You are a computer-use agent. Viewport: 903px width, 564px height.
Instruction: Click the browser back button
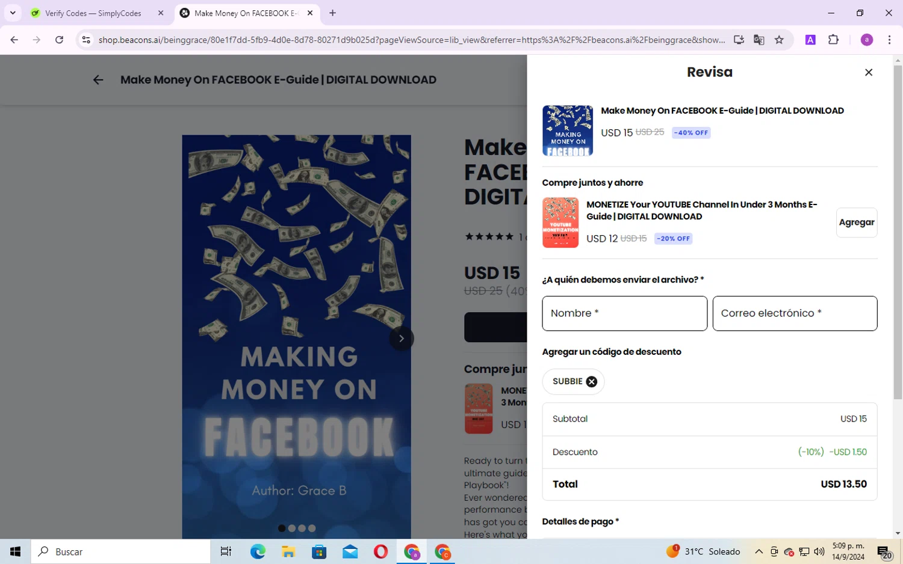point(14,40)
